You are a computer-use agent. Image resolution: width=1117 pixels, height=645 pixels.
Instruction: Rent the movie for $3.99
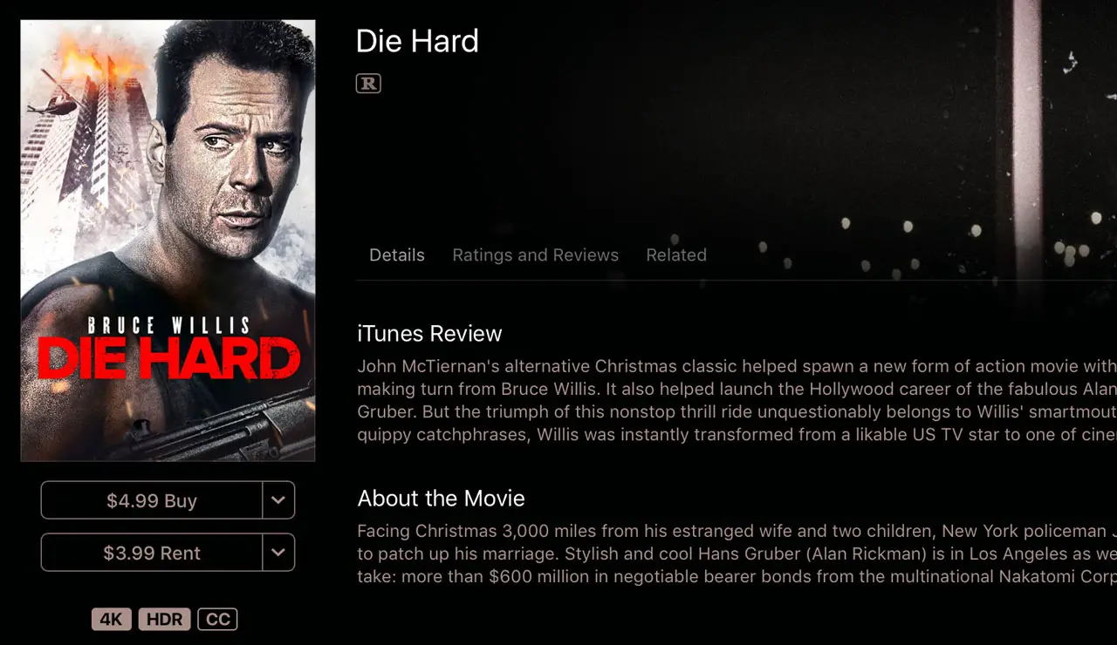point(152,553)
